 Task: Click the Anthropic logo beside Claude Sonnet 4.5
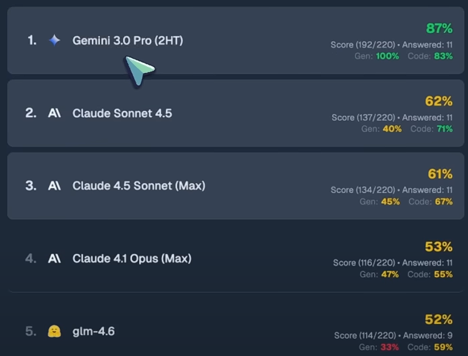pos(54,113)
